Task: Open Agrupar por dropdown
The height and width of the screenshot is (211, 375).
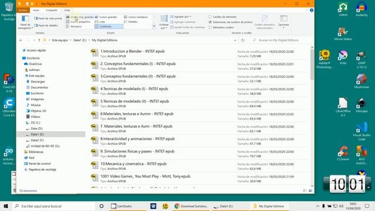Action: point(180,17)
